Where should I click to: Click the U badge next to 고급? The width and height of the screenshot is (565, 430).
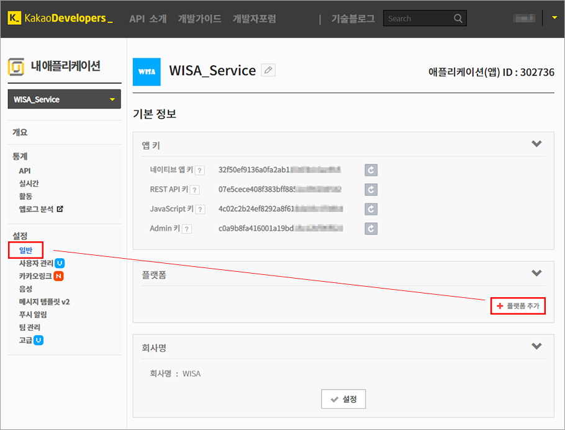pos(38,340)
